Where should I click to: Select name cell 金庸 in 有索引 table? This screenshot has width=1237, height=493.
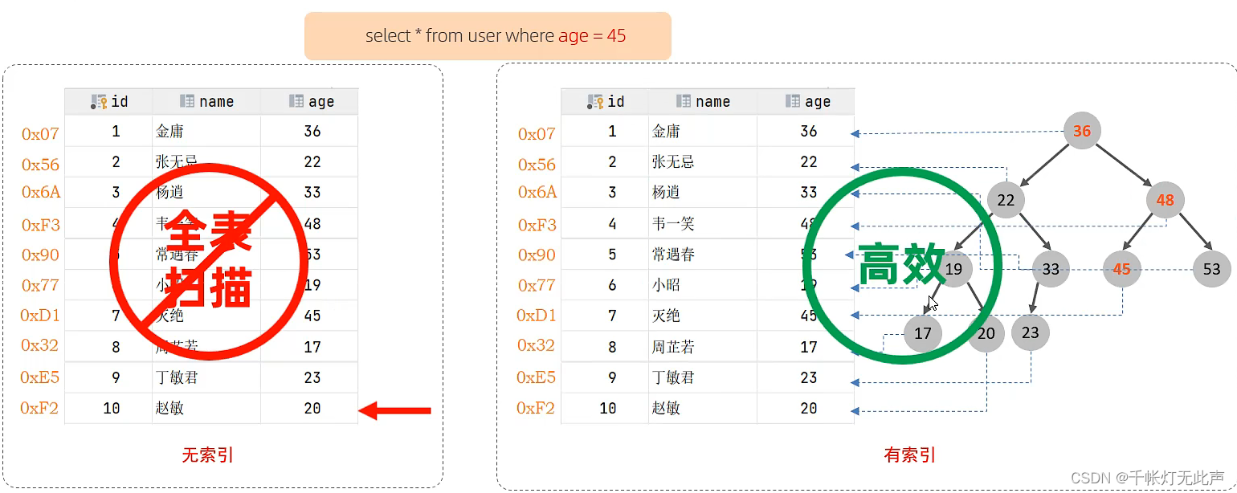coord(703,131)
